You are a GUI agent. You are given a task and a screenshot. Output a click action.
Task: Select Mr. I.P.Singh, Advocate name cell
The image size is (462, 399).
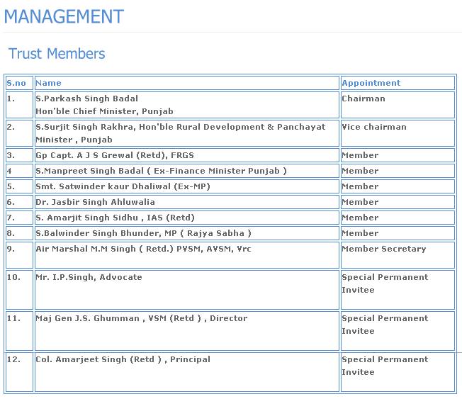click(x=89, y=278)
